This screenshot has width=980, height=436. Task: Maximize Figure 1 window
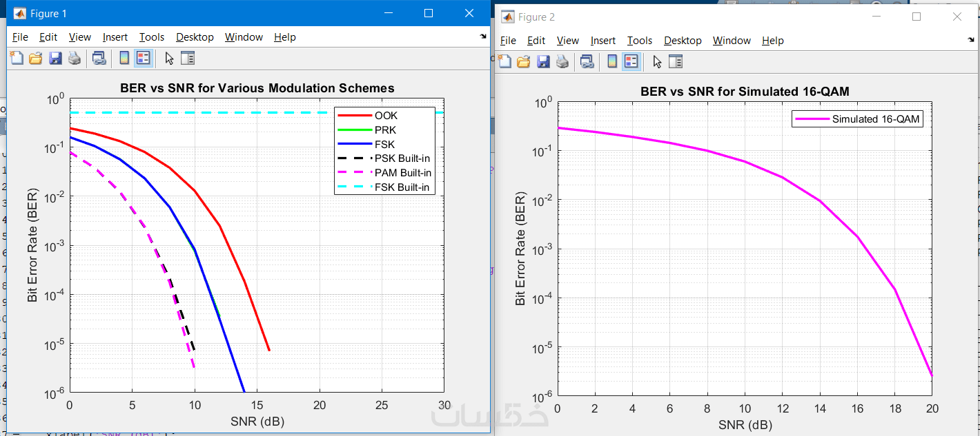[x=429, y=13]
